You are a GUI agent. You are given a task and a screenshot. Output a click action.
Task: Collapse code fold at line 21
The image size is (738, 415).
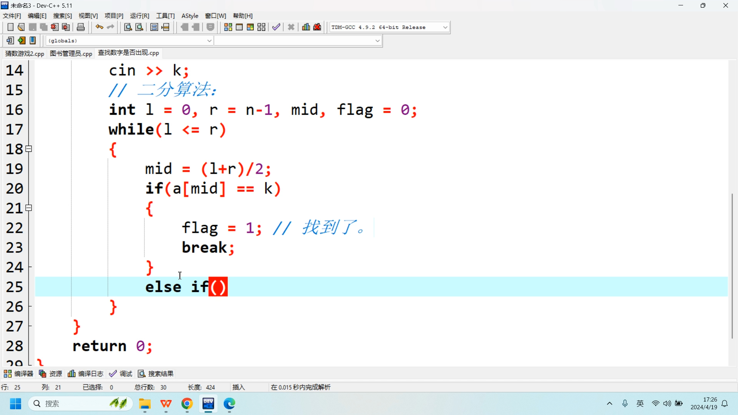[x=28, y=208]
